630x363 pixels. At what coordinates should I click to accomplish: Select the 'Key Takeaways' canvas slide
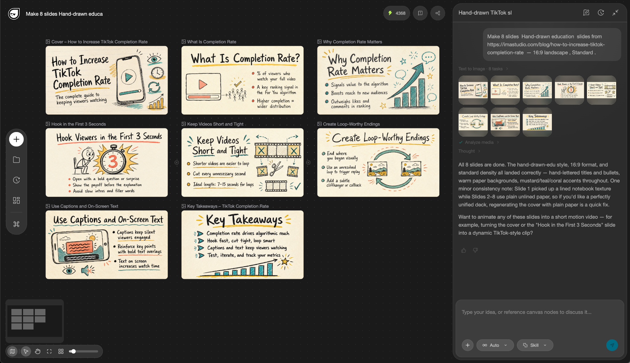(242, 245)
